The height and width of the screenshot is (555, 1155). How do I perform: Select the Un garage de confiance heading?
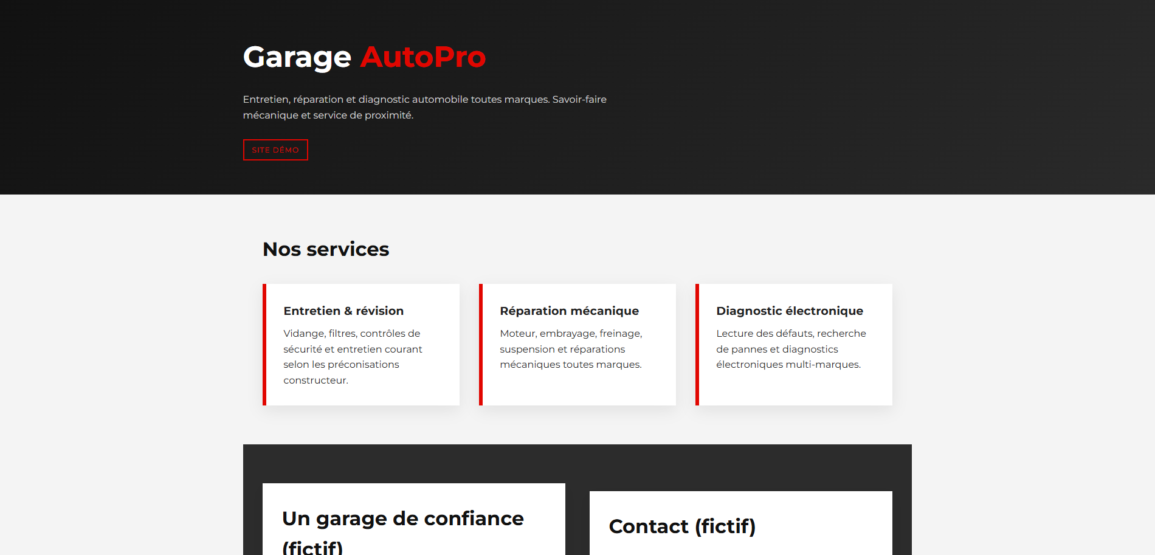coord(403,519)
